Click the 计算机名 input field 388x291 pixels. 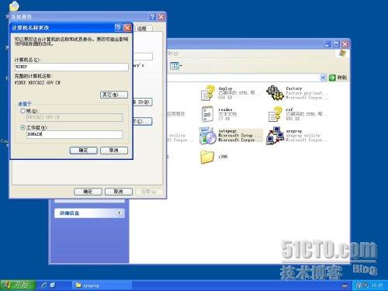pos(71,67)
